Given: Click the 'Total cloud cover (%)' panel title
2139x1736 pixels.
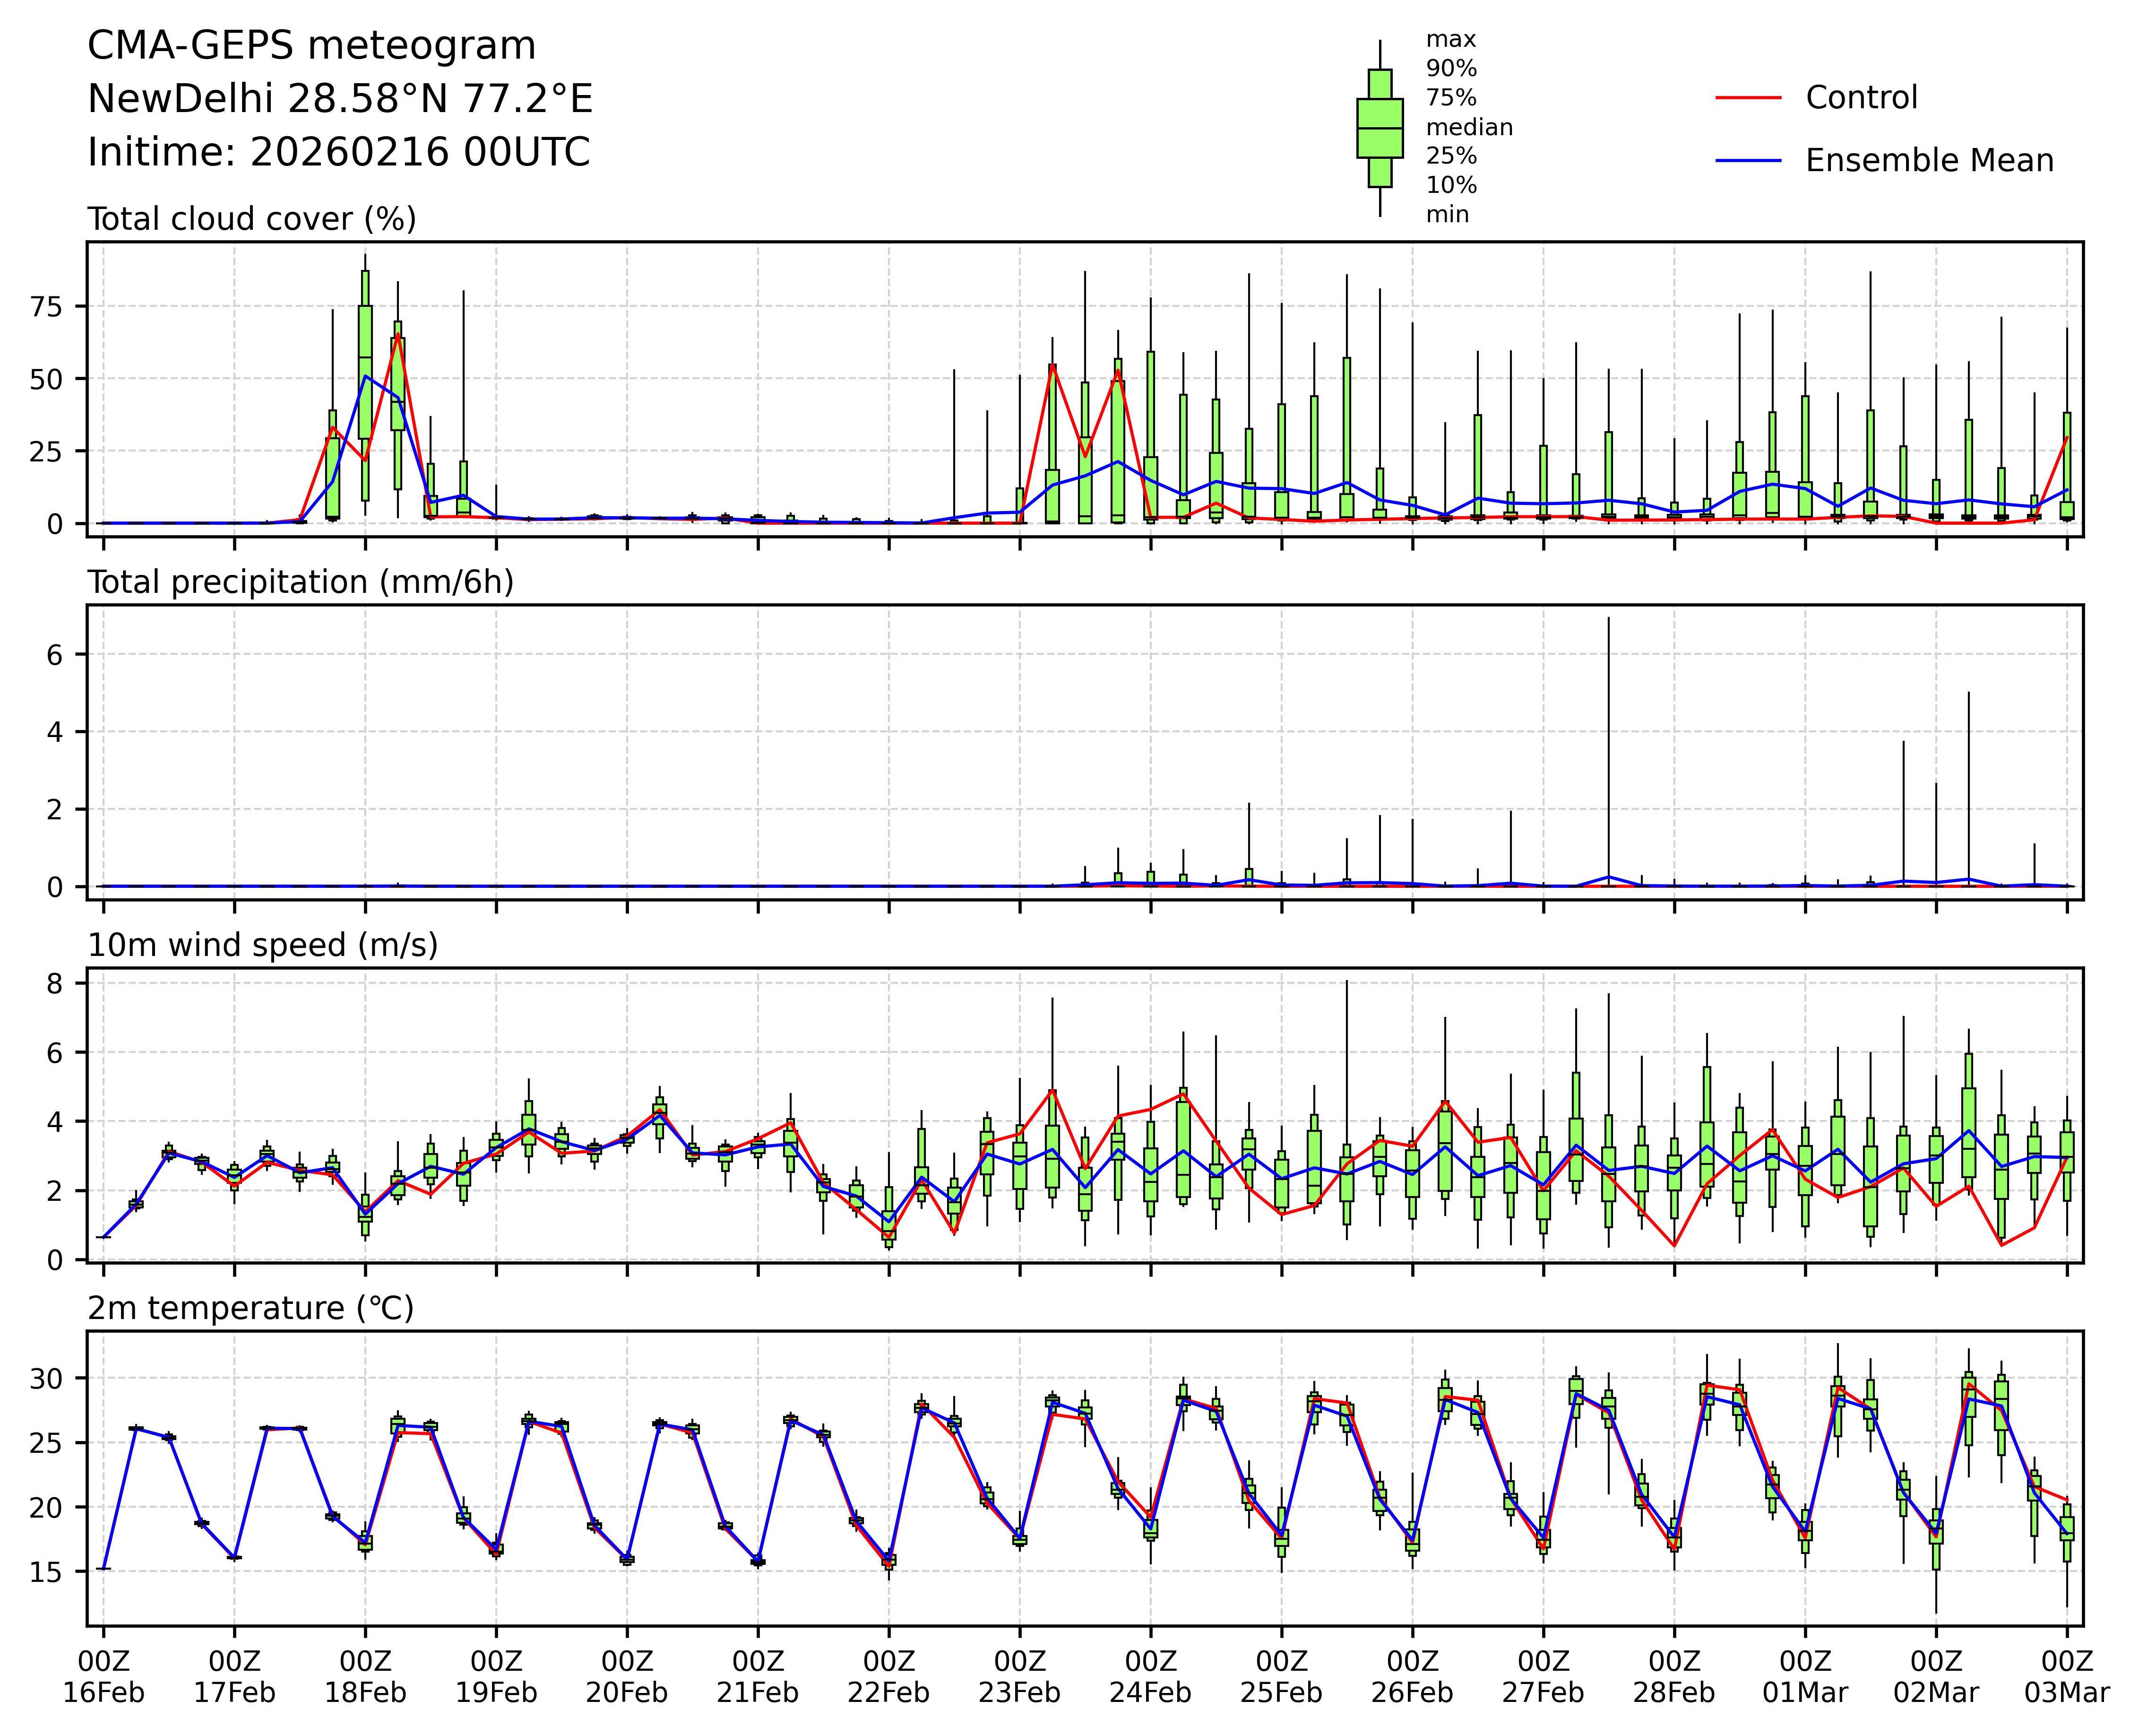Looking at the screenshot, I should [x=252, y=219].
